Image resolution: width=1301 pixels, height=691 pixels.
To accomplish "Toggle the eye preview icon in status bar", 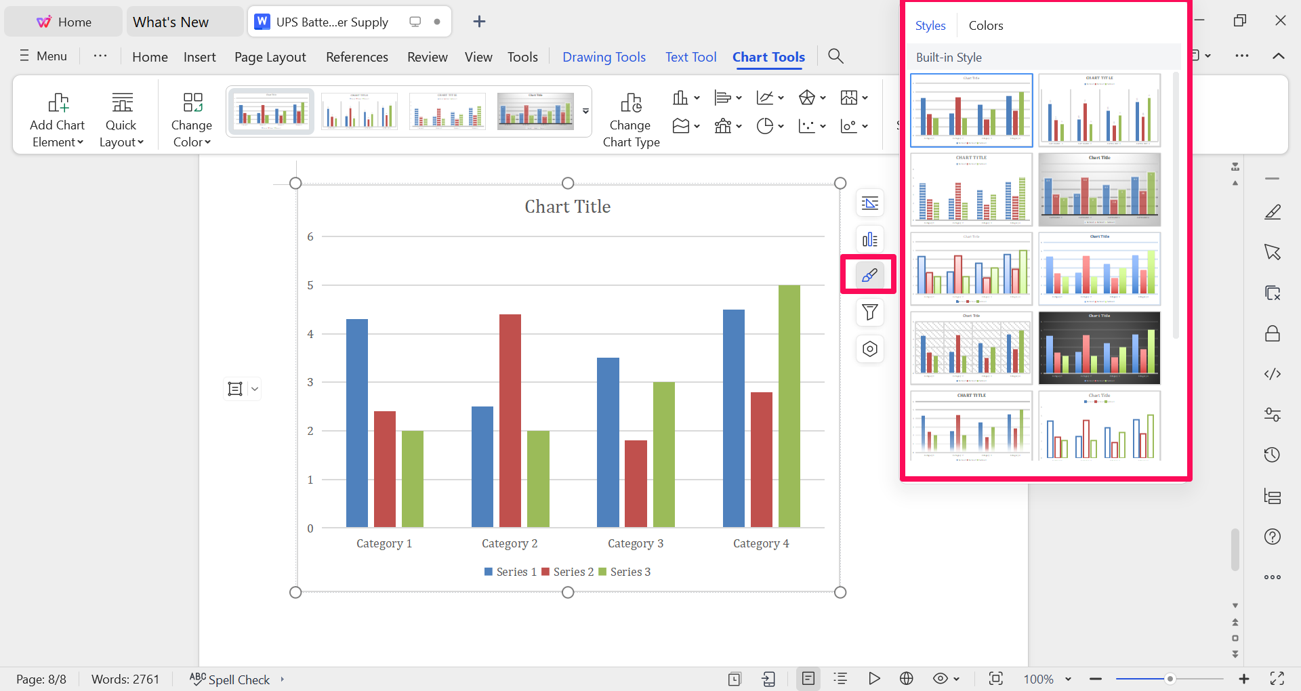I will point(941,679).
